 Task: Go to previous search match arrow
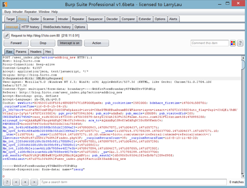(x=16, y=182)
